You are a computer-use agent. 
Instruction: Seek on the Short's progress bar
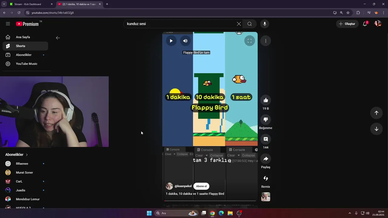pyautogui.click(x=210, y=200)
